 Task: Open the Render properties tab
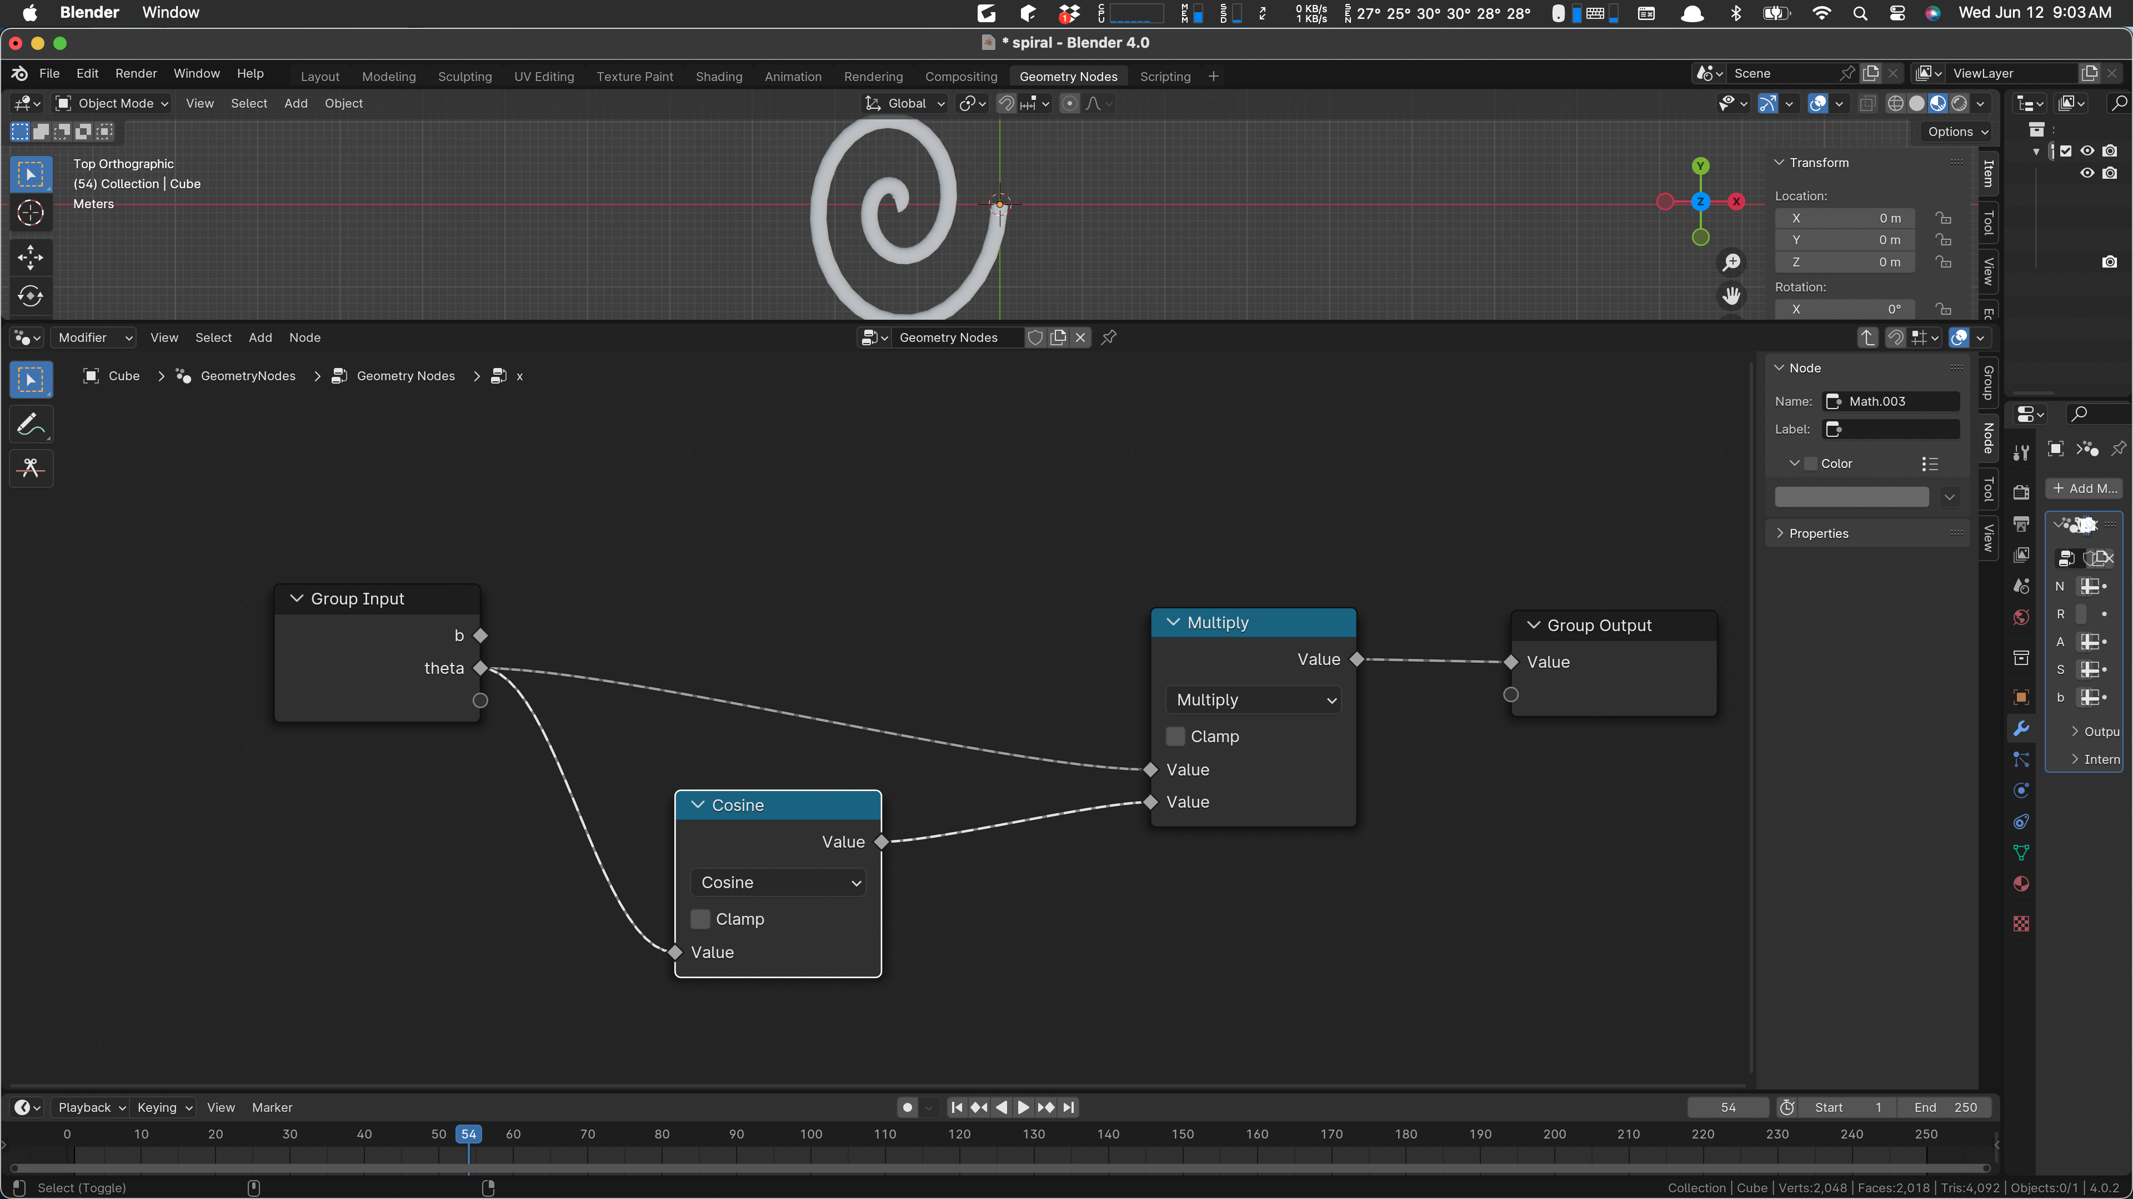click(x=2020, y=491)
